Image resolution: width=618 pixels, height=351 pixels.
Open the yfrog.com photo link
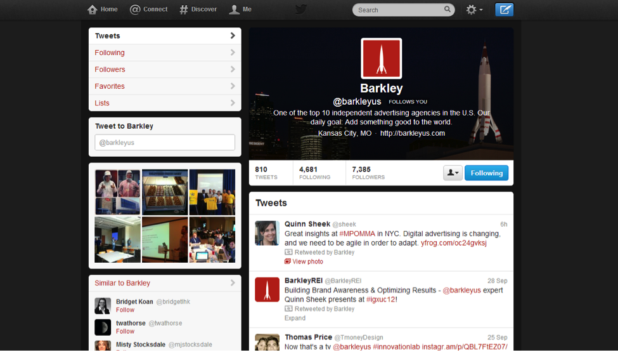454,243
